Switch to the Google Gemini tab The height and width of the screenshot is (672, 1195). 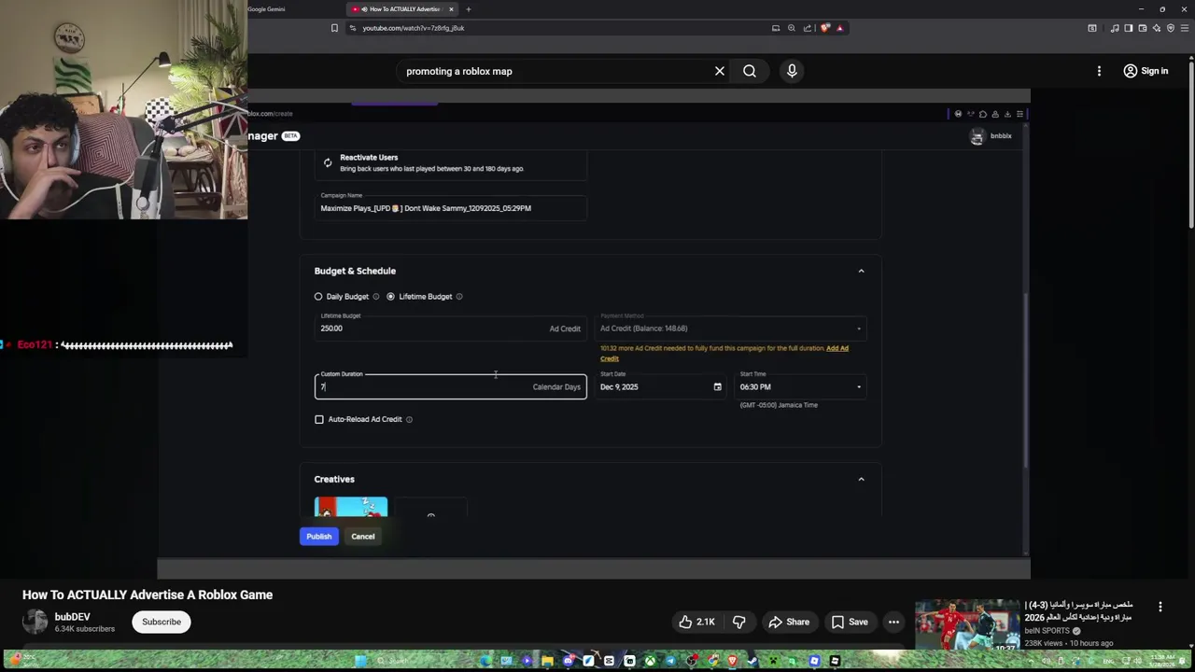[x=266, y=9]
